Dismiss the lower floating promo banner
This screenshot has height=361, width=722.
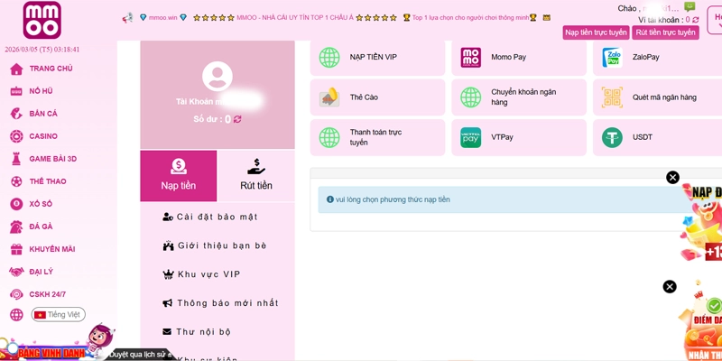[x=670, y=286]
